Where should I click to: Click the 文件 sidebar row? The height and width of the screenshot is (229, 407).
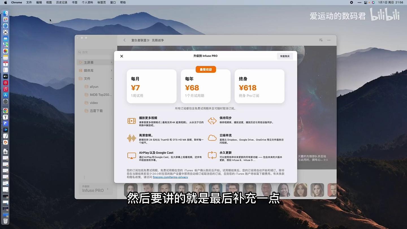coord(95,79)
